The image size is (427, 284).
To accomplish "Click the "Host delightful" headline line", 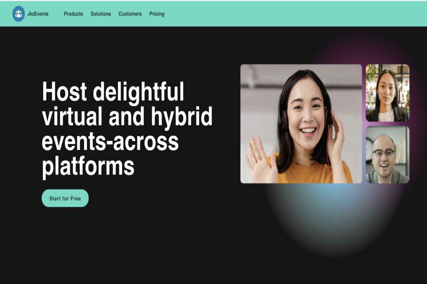I will (113, 92).
